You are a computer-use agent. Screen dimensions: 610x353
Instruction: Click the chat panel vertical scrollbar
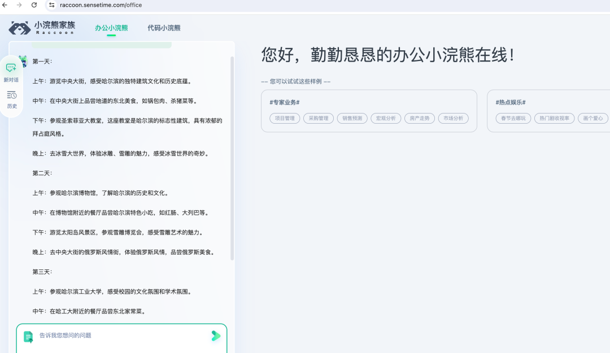[232, 158]
